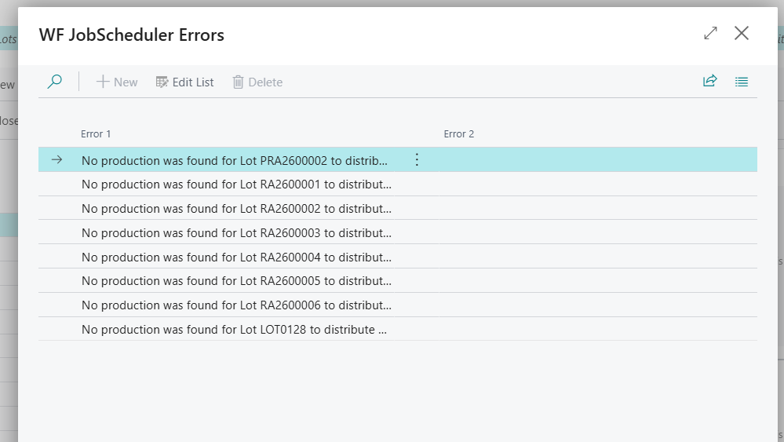The width and height of the screenshot is (784, 442).
Task: Open Edit List mode
Action: (184, 82)
